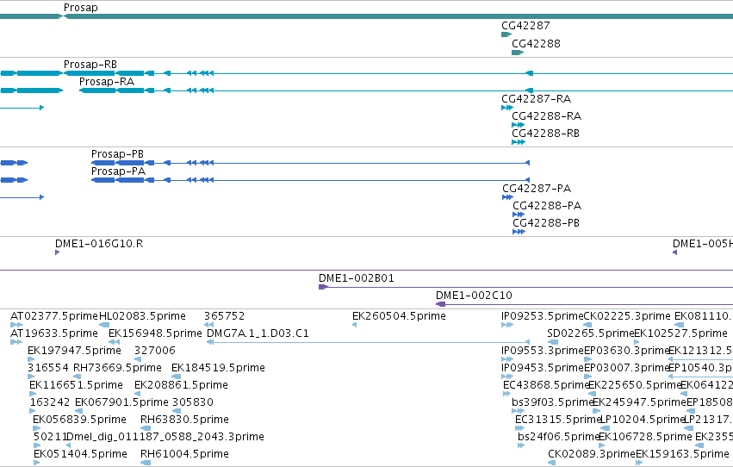Screen dimensions: 733x467
Task: Click the CK02089.3prime EST label
Action: click(592, 454)
